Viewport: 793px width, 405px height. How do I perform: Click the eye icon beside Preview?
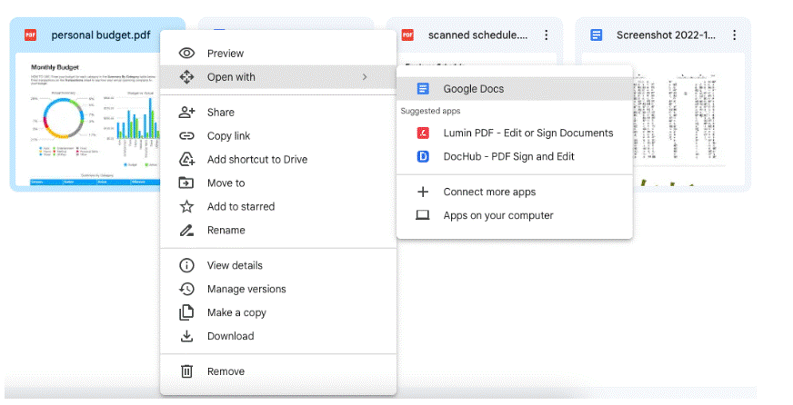[x=186, y=53]
